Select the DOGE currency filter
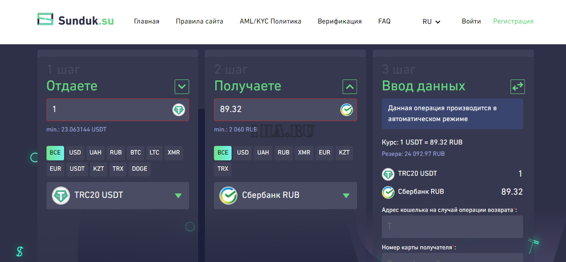Viewport: 566px width, 262px height. 139,169
